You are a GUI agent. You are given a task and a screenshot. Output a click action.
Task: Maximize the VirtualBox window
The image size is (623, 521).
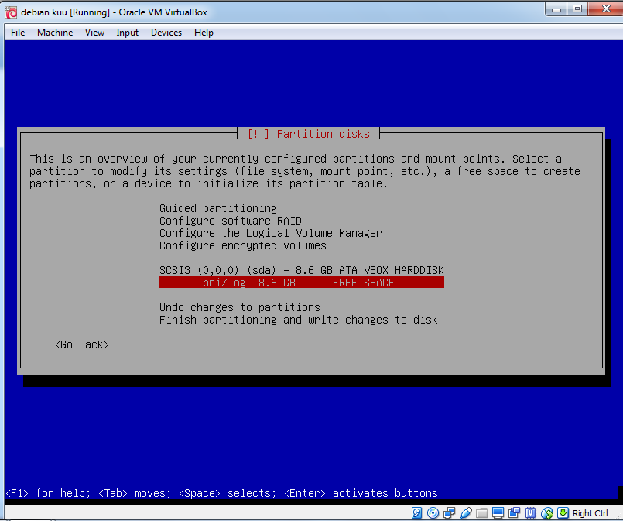(577, 9)
